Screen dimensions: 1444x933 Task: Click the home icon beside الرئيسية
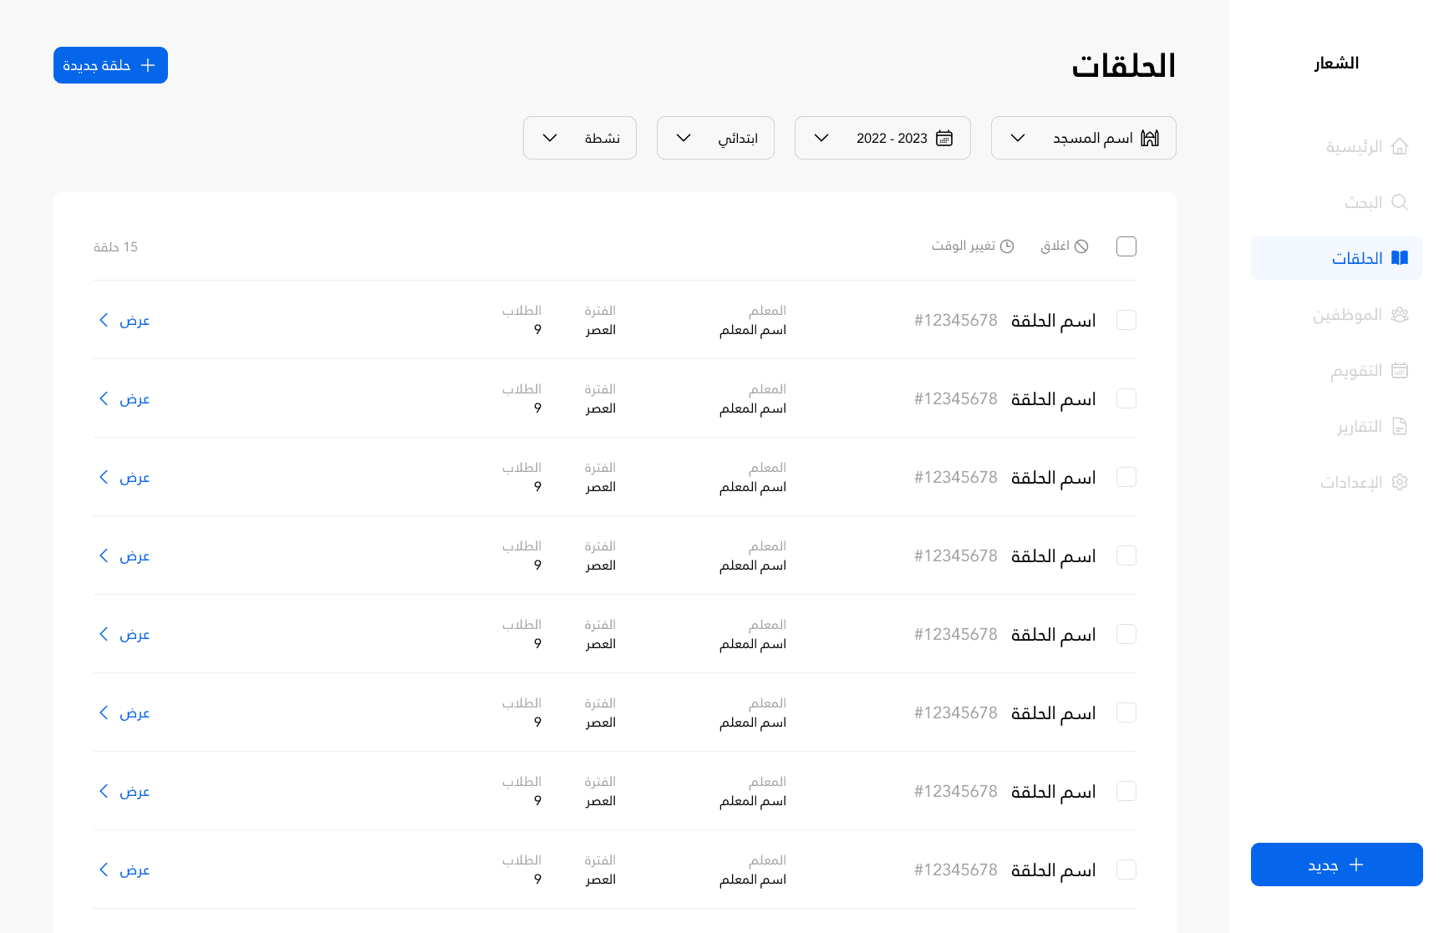[1400, 147]
